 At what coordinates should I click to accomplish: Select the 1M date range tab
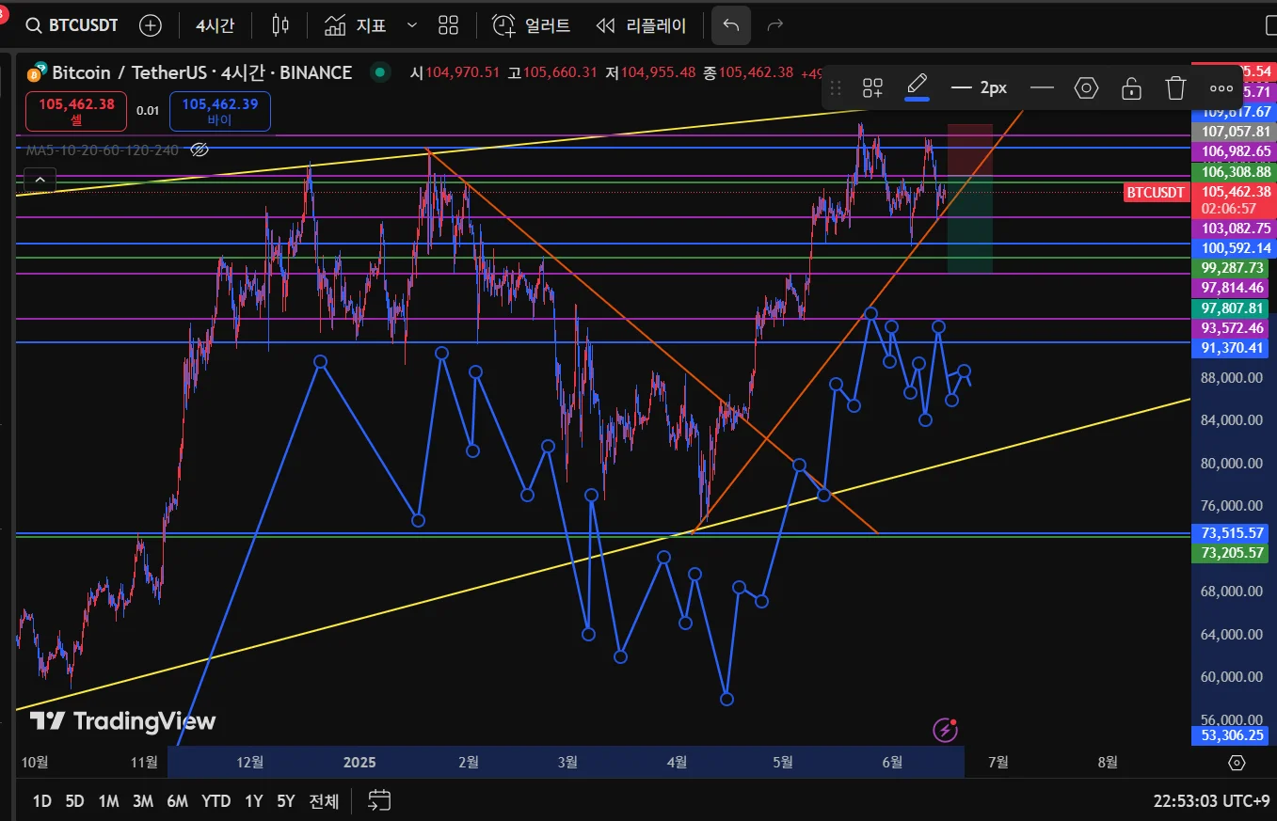pos(108,801)
